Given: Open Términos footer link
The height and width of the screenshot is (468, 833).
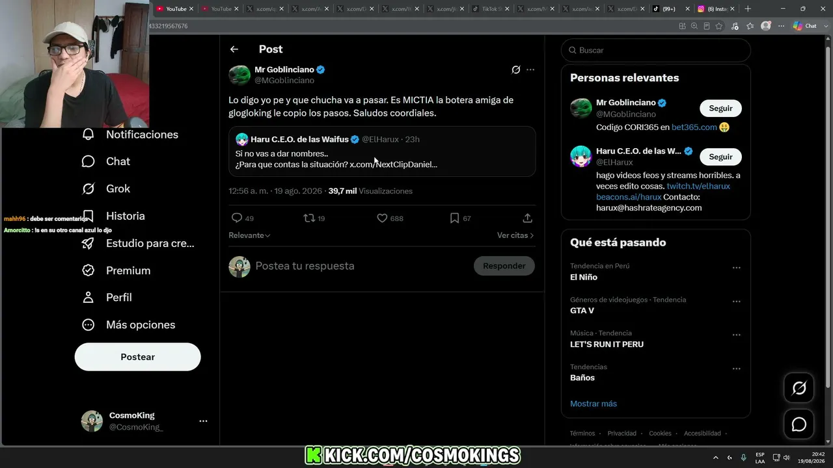Looking at the screenshot, I should tap(582, 434).
